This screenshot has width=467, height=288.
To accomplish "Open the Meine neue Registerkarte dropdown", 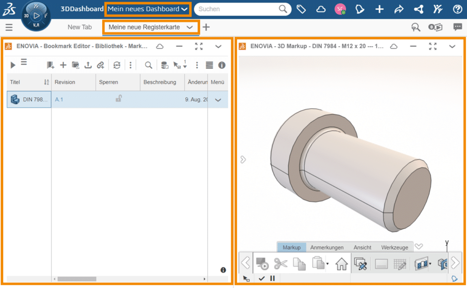I will [150, 27].
